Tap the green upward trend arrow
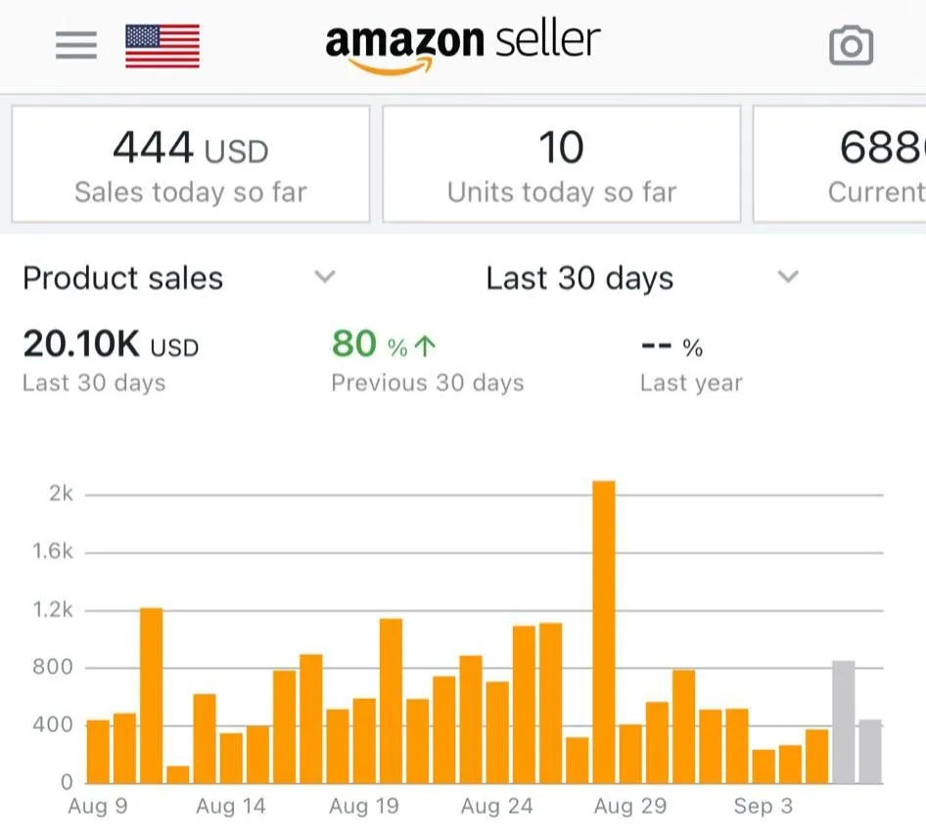The image size is (926, 837). [x=427, y=347]
